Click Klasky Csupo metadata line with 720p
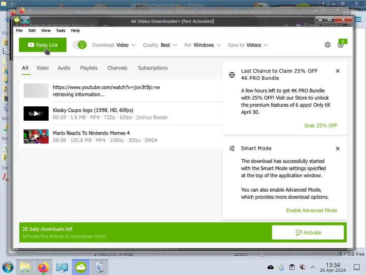Viewport: 366px width, 275px height. click(110, 117)
